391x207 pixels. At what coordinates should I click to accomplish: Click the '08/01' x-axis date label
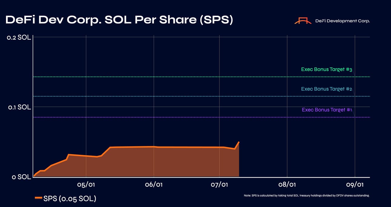point(287,184)
